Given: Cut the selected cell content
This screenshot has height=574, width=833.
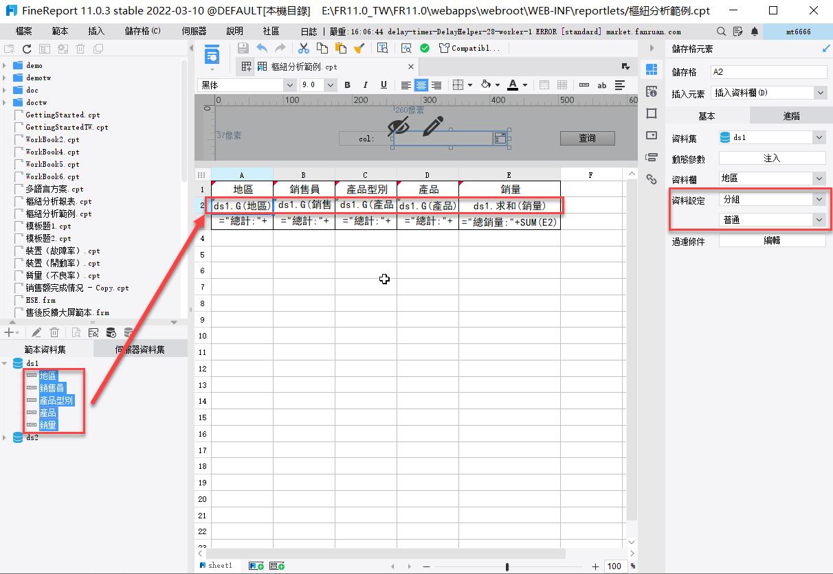Looking at the screenshot, I should click(x=303, y=48).
